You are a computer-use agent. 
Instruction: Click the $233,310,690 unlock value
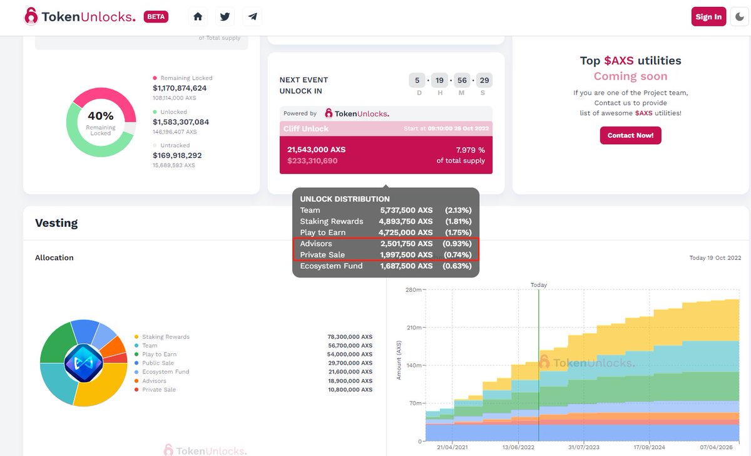tap(312, 161)
